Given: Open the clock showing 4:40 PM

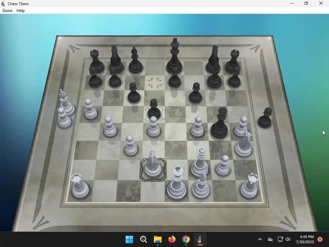Looking at the screenshot, I should 305,239.
